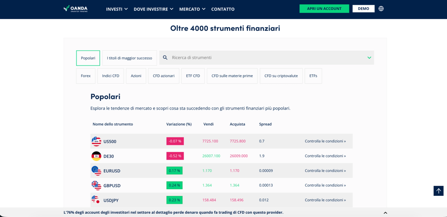The height and width of the screenshot is (217, 447).
Task: Click the DE30 buy price 26009.000
Action: [x=239, y=156]
